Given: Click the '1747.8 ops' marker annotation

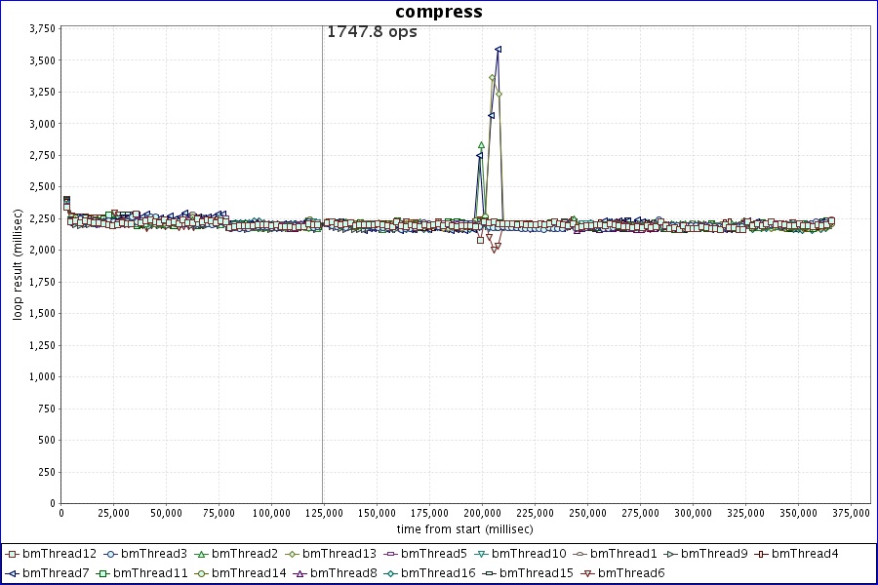Looking at the screenshot, I should [x=372, y=32].
